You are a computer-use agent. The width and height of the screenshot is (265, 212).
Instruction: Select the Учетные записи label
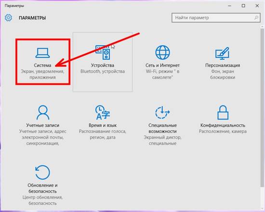(42, 125)
